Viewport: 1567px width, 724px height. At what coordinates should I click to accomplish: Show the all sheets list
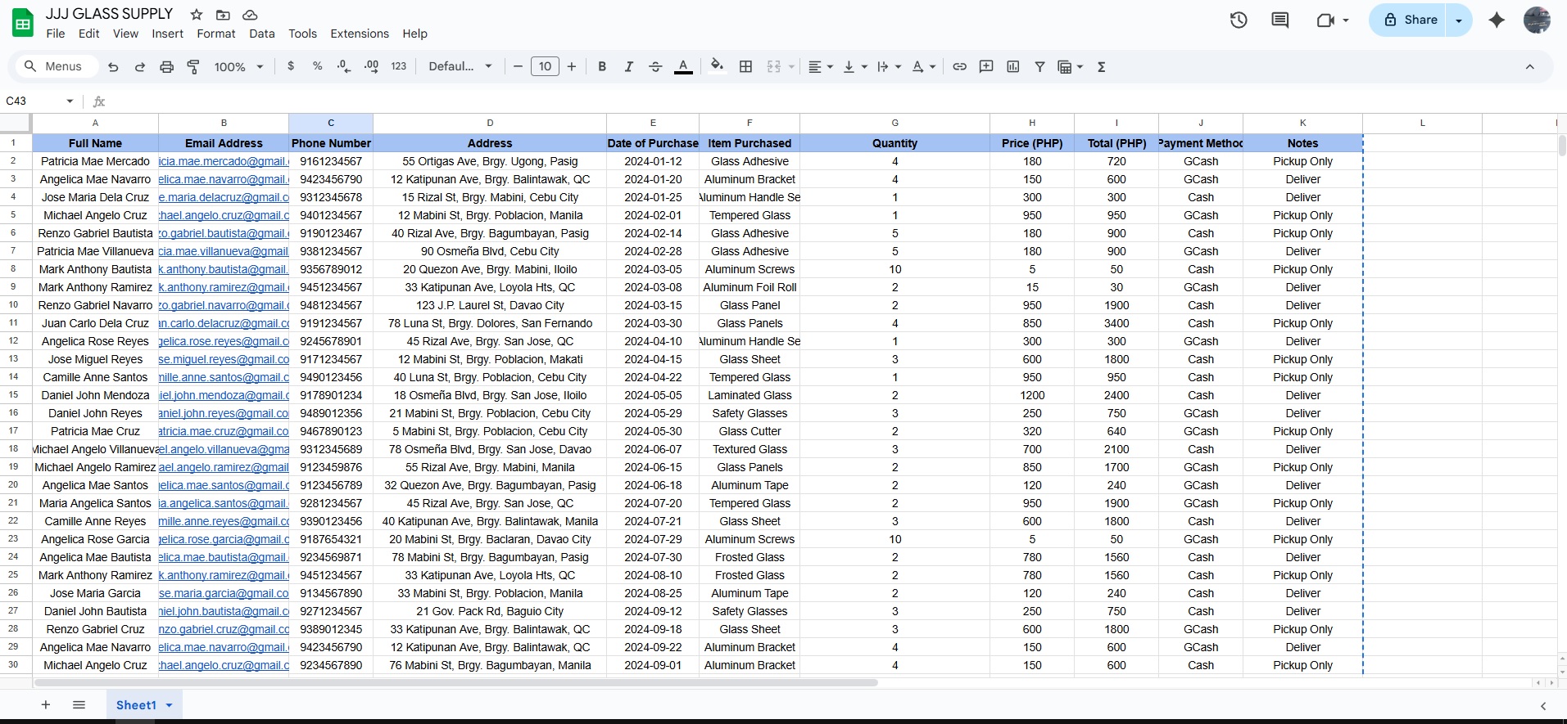pyautogui.click(x=79, y=705)
